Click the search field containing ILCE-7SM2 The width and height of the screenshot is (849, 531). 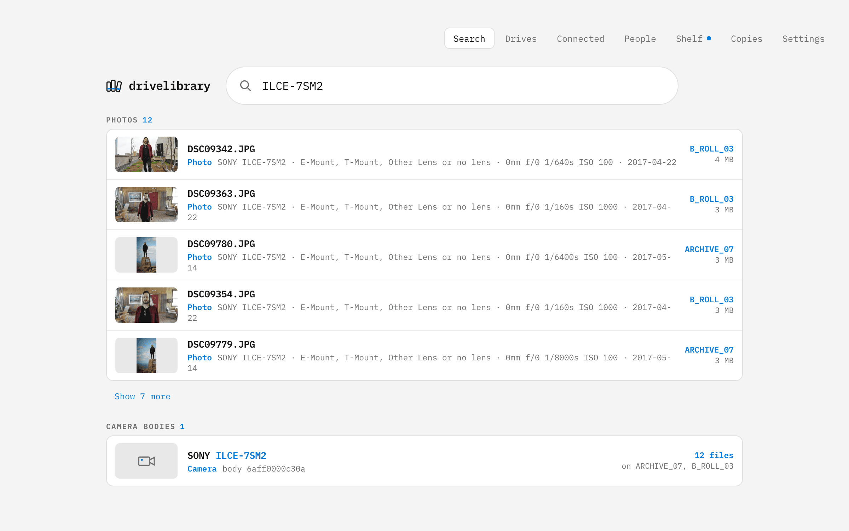click(x=452, y=86)
